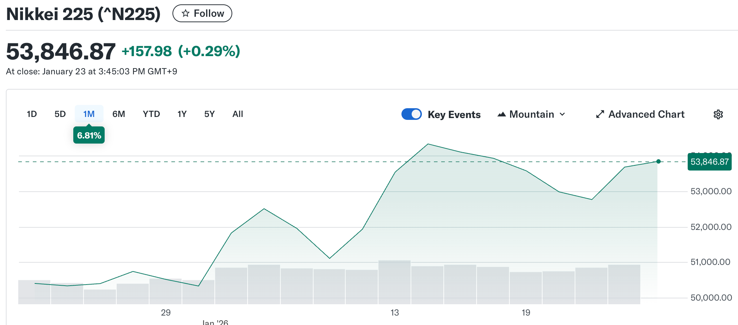Select the All time range
This screenshot has height=325, width=738.
[x=238, y=114]
